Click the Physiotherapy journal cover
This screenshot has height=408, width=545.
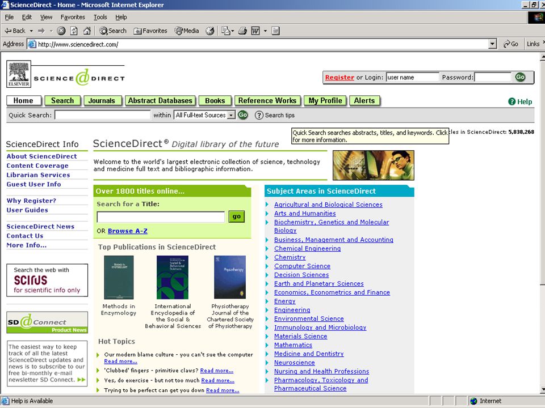point(230,277)
